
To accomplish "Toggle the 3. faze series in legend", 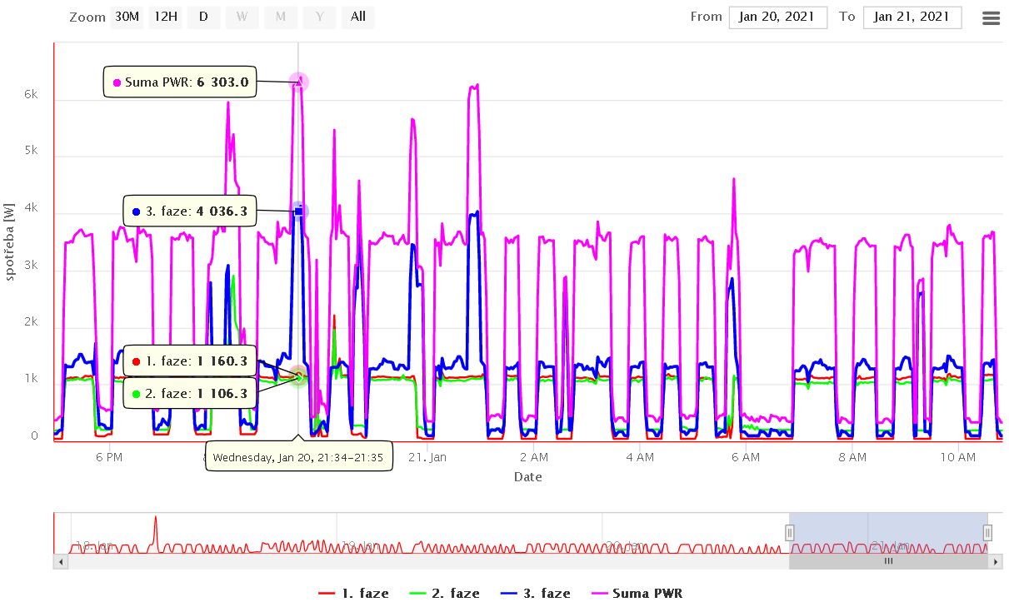I will 535,594.
